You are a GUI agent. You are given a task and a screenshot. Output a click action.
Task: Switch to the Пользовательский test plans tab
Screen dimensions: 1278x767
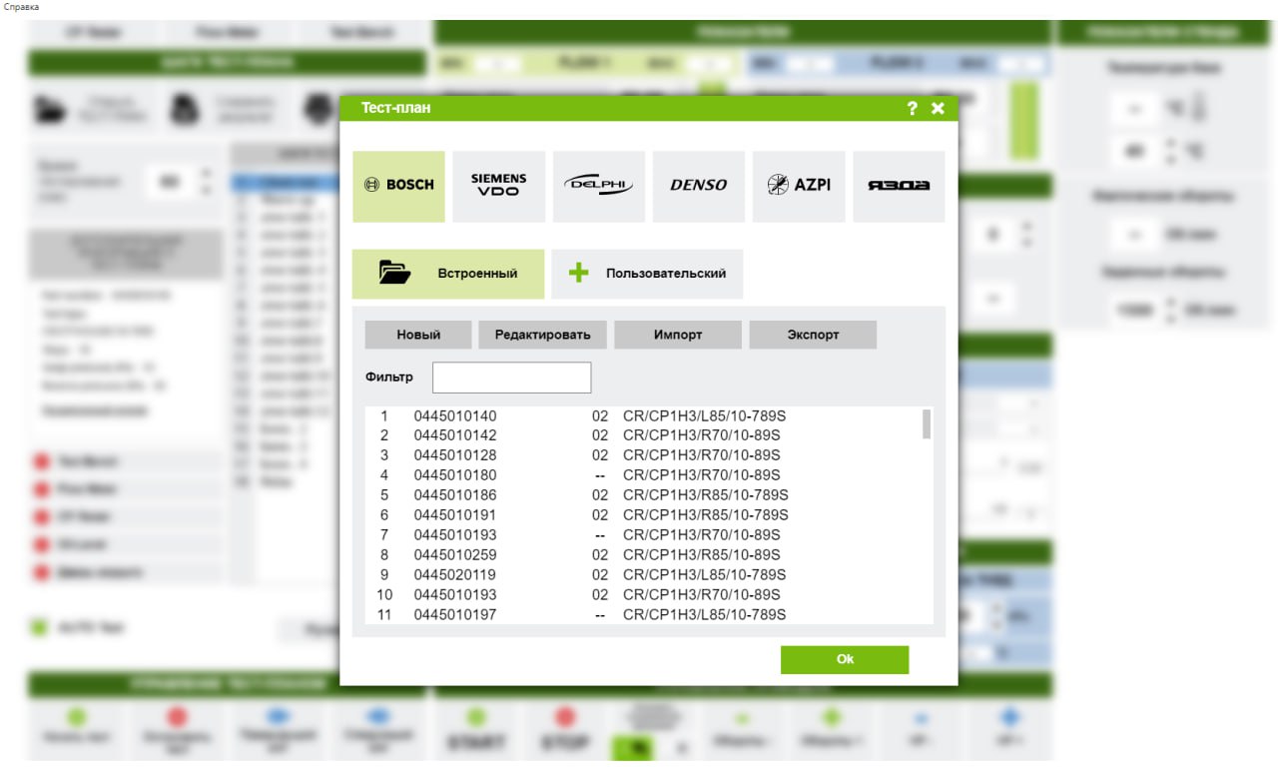[x=647, y=274]
